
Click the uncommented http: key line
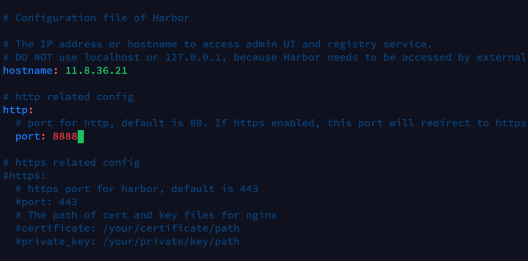[18, 110]
